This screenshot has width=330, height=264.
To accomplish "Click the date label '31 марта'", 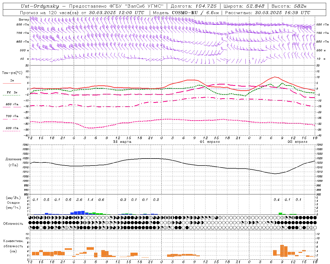I will [122, 142].
